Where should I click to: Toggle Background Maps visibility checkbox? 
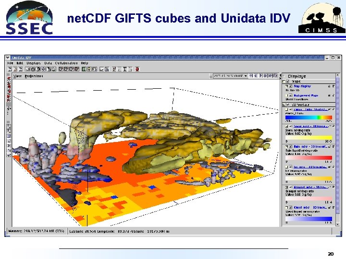[x=291, y=95]
